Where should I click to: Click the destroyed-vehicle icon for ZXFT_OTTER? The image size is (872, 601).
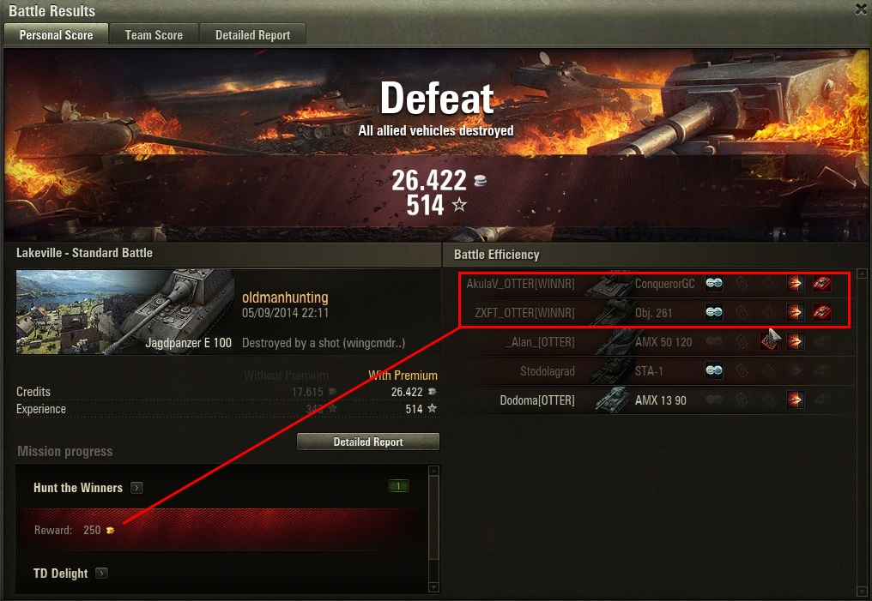822,312
